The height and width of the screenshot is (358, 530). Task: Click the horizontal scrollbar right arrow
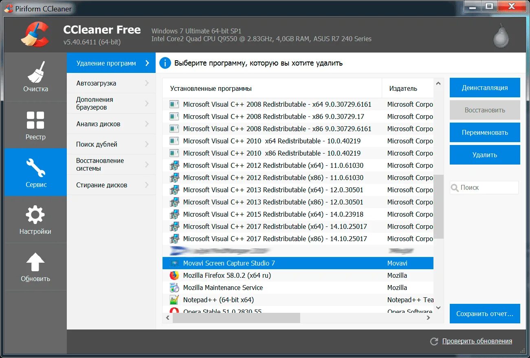click(x=429, y=318)
